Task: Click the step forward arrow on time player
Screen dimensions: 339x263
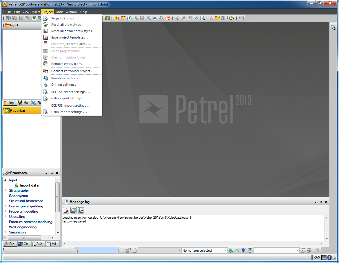Action: pyautogui.click(x=122, y=250)
